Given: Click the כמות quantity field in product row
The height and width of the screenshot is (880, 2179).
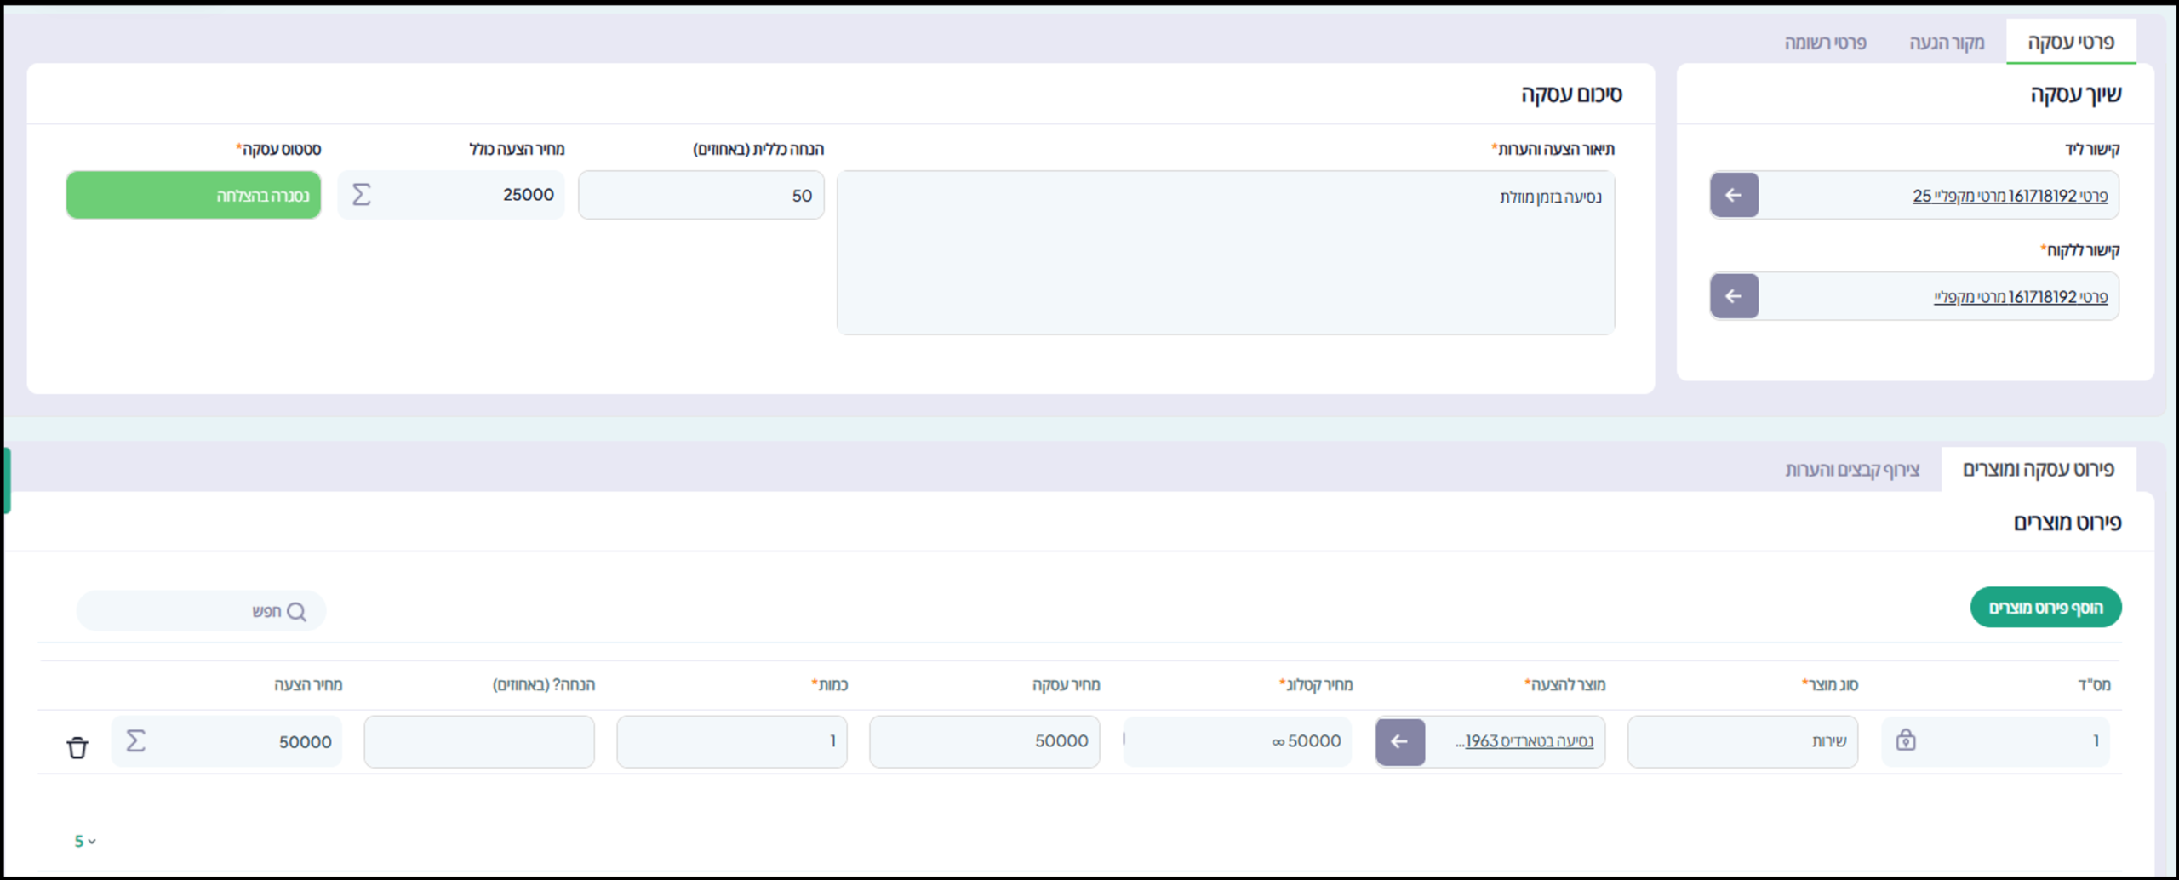Looking at the screenshot, I should pyautogui.click(x=731, y=742).
